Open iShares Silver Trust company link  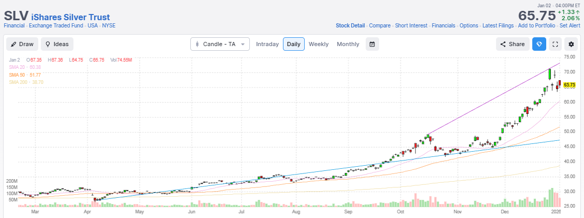[x=71, y=17]
